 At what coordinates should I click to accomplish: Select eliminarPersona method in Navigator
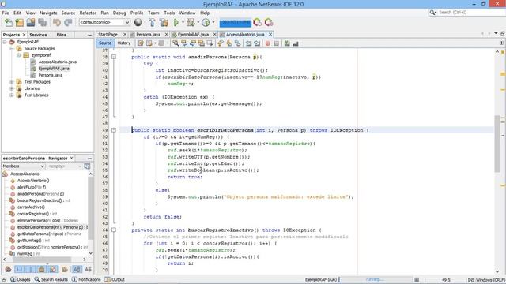[x=47, y=221]
